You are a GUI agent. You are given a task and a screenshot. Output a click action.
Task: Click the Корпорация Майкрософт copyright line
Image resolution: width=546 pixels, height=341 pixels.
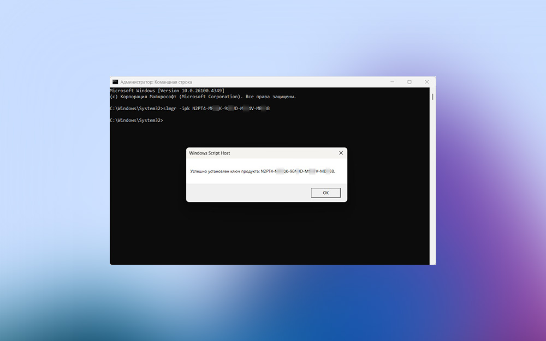point(203,97)
